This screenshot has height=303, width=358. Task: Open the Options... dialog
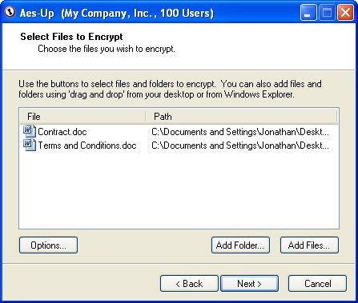[48, 245]
